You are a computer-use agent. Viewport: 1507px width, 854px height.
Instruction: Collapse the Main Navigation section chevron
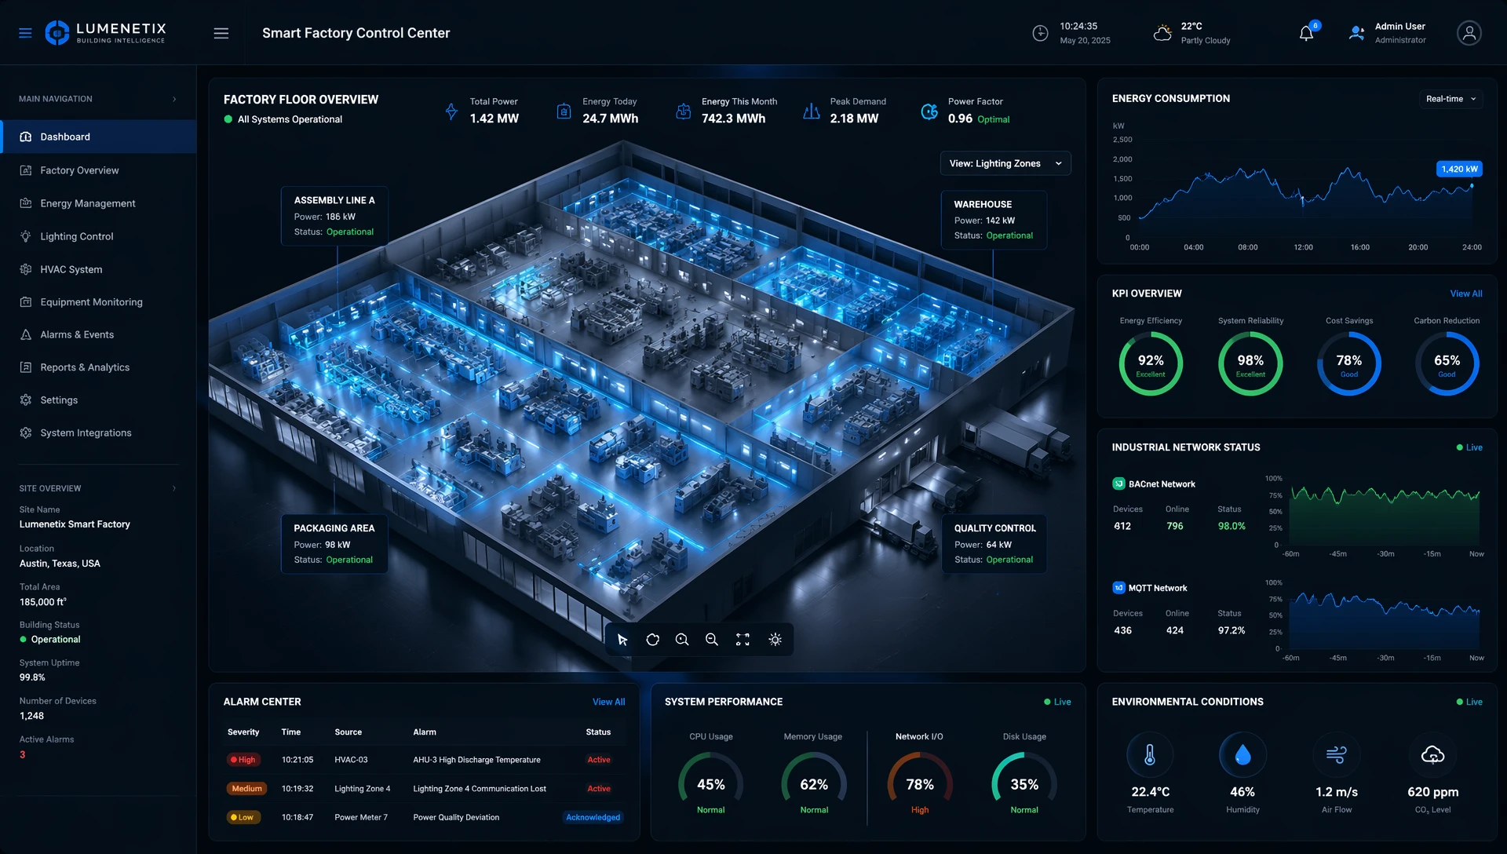174,99
